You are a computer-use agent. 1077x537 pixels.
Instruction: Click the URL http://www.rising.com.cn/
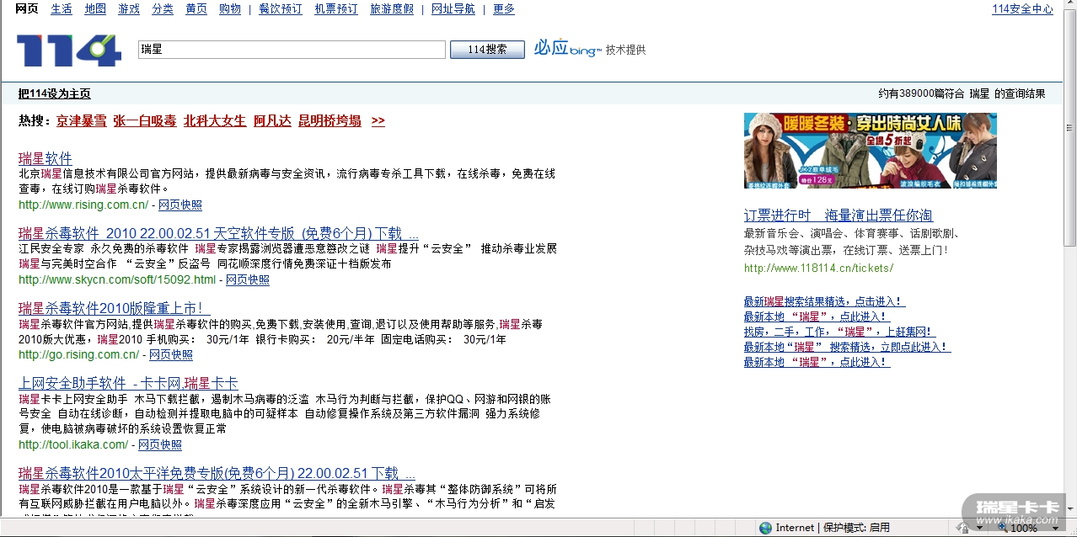click(83, 205)
